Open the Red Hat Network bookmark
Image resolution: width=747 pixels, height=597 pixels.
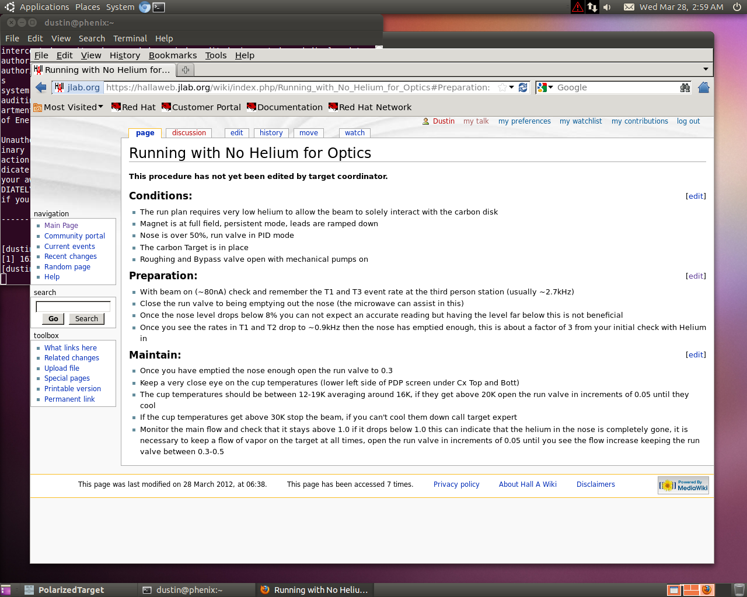(x=370, y=107)
